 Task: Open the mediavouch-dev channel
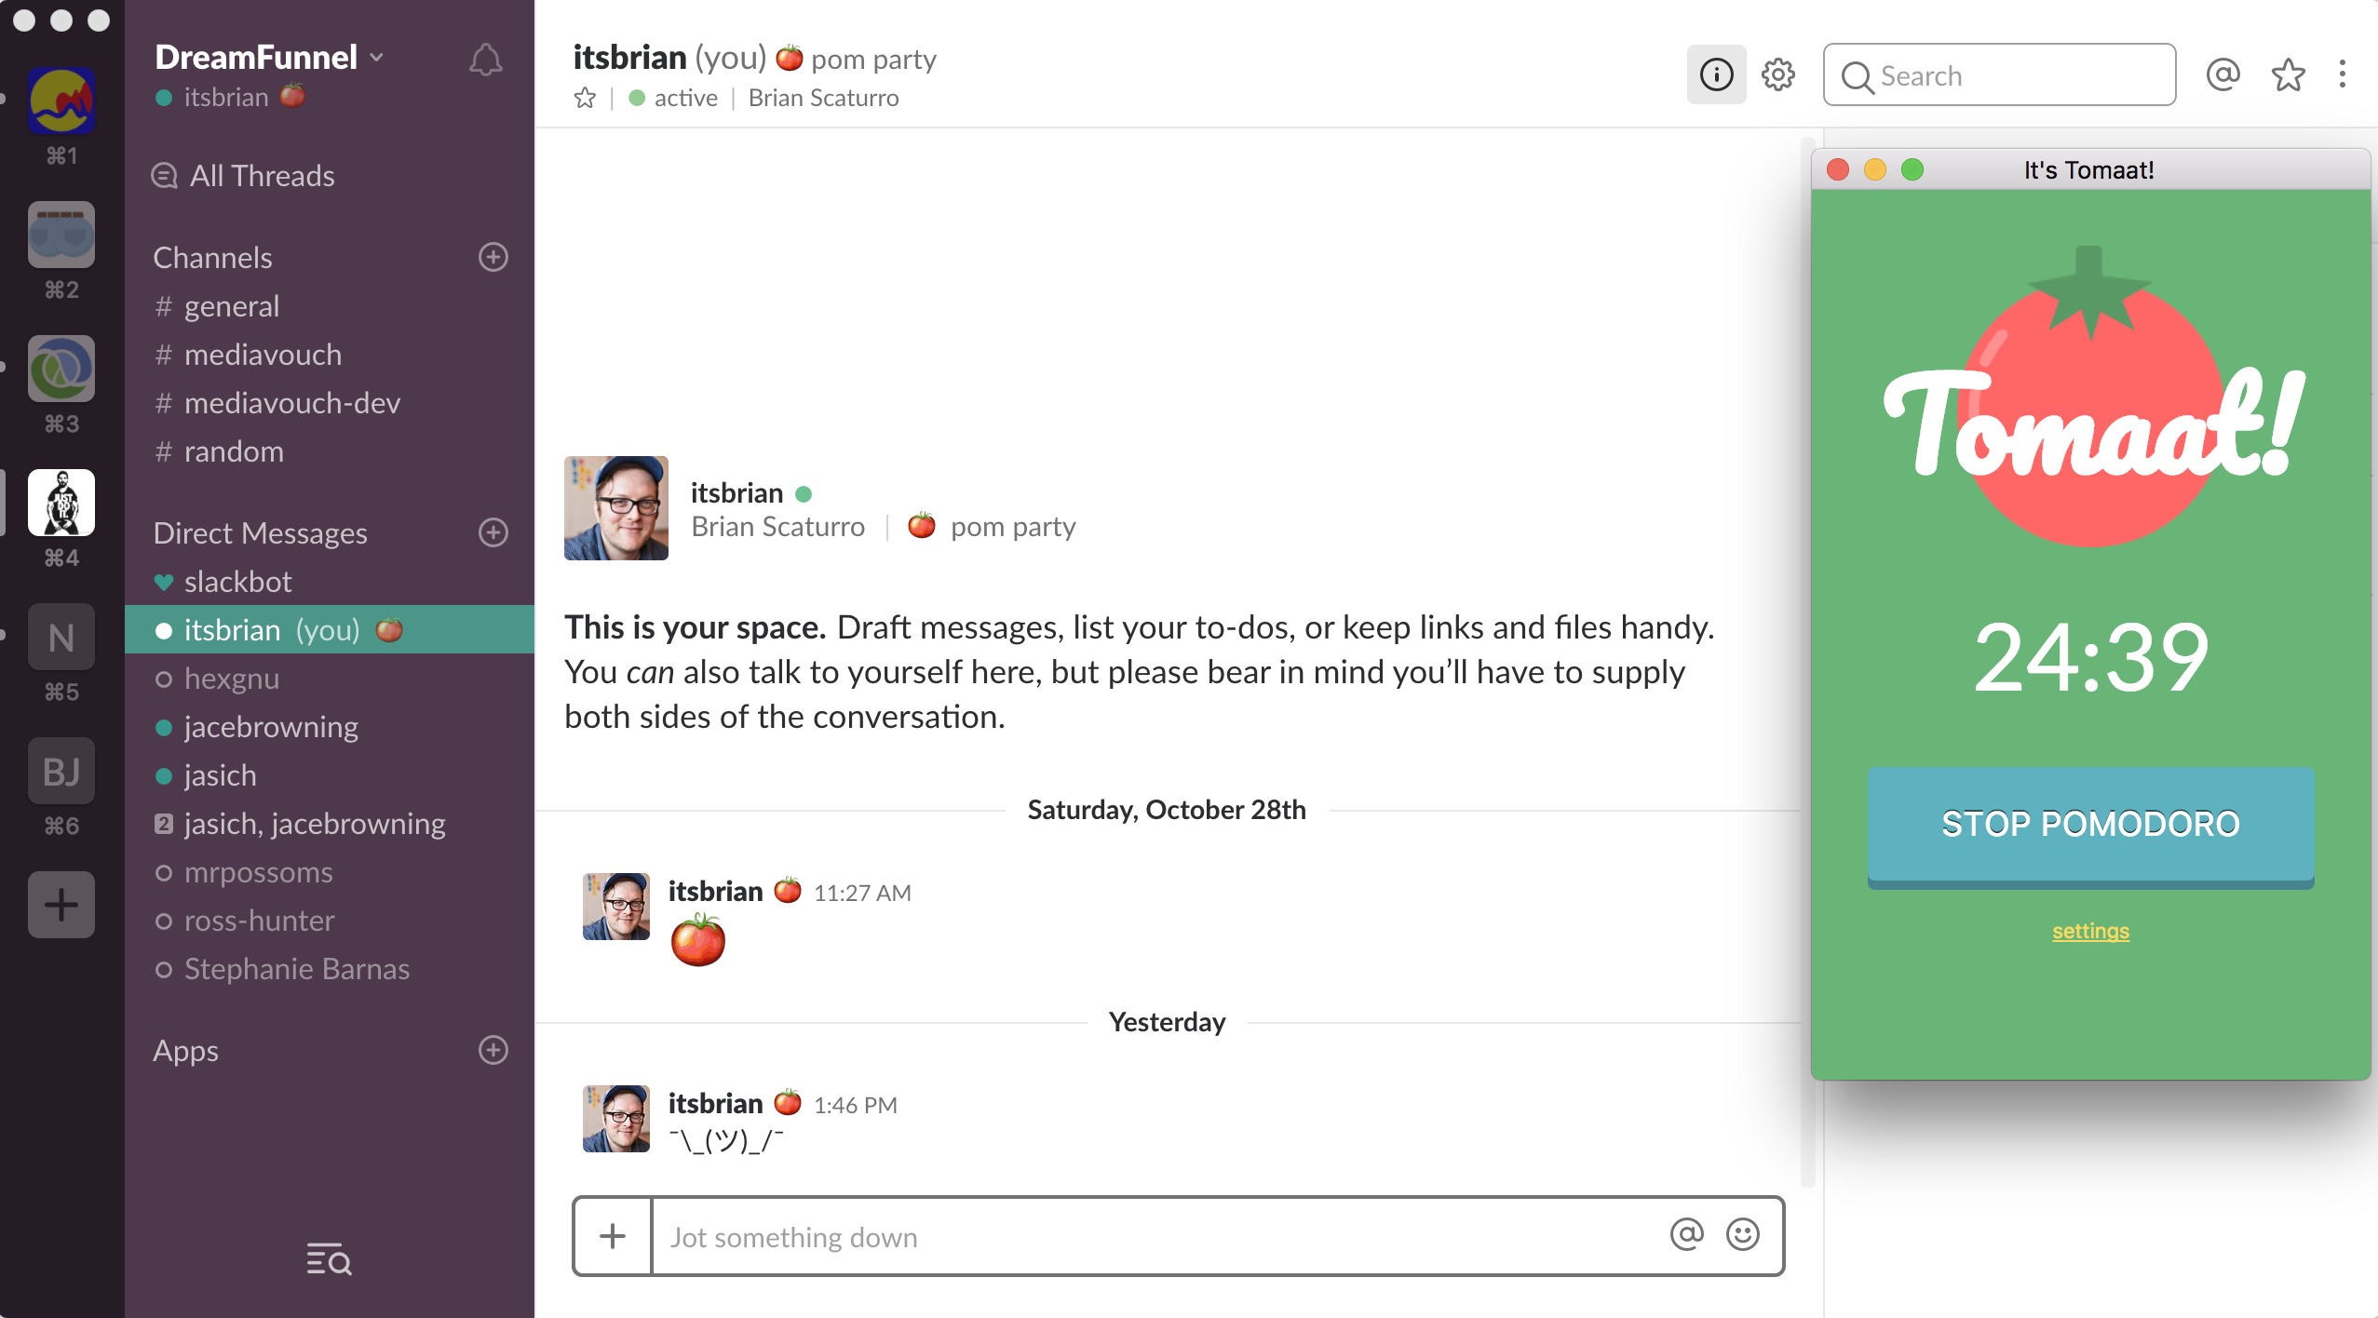291,403
